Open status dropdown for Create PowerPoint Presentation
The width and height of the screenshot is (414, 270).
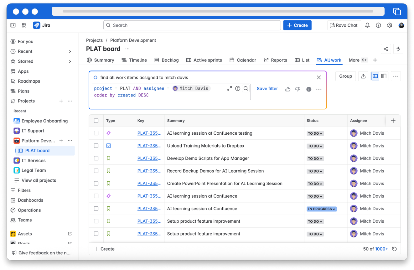pos(315,184)
